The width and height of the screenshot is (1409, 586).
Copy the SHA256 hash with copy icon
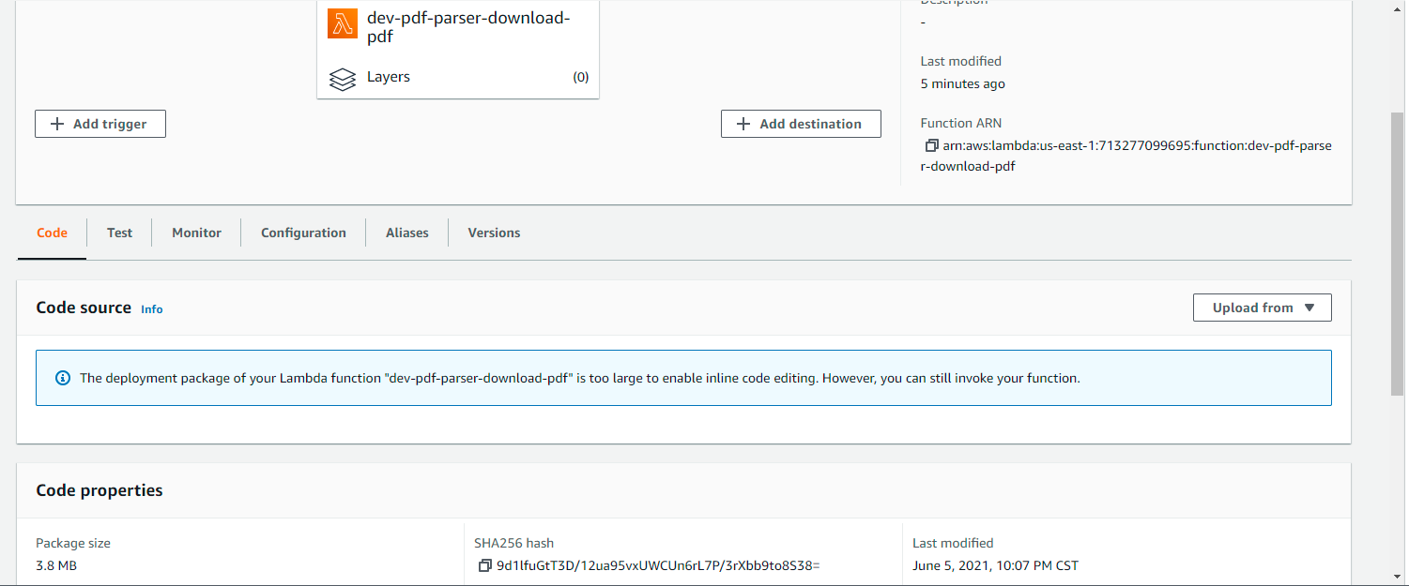click(485, 565)
